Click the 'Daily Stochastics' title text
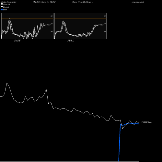This screenshot has width=162, height=162. (x=9, y=2)
